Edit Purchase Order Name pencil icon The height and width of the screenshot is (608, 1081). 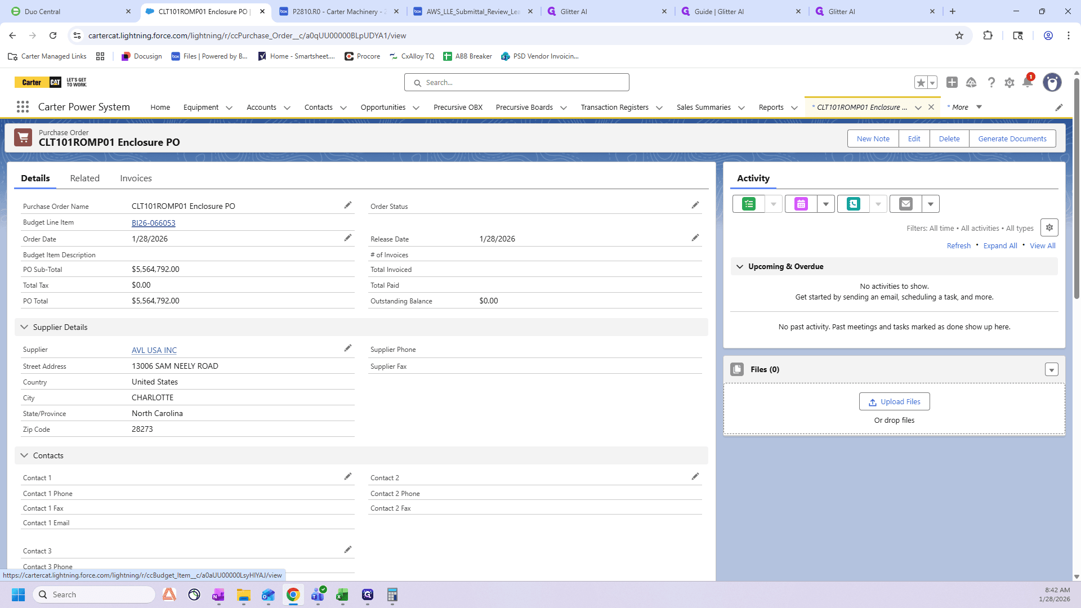348,205
